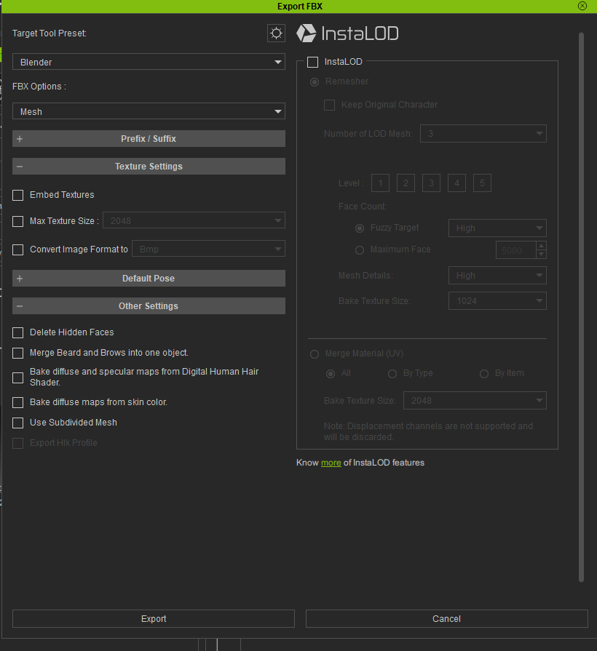Image resolution: width=597 pixels, height=651 pixels.
Task: Open Merge Material Bake Texture Size 2048 dropdown
Action: (475, 400)
